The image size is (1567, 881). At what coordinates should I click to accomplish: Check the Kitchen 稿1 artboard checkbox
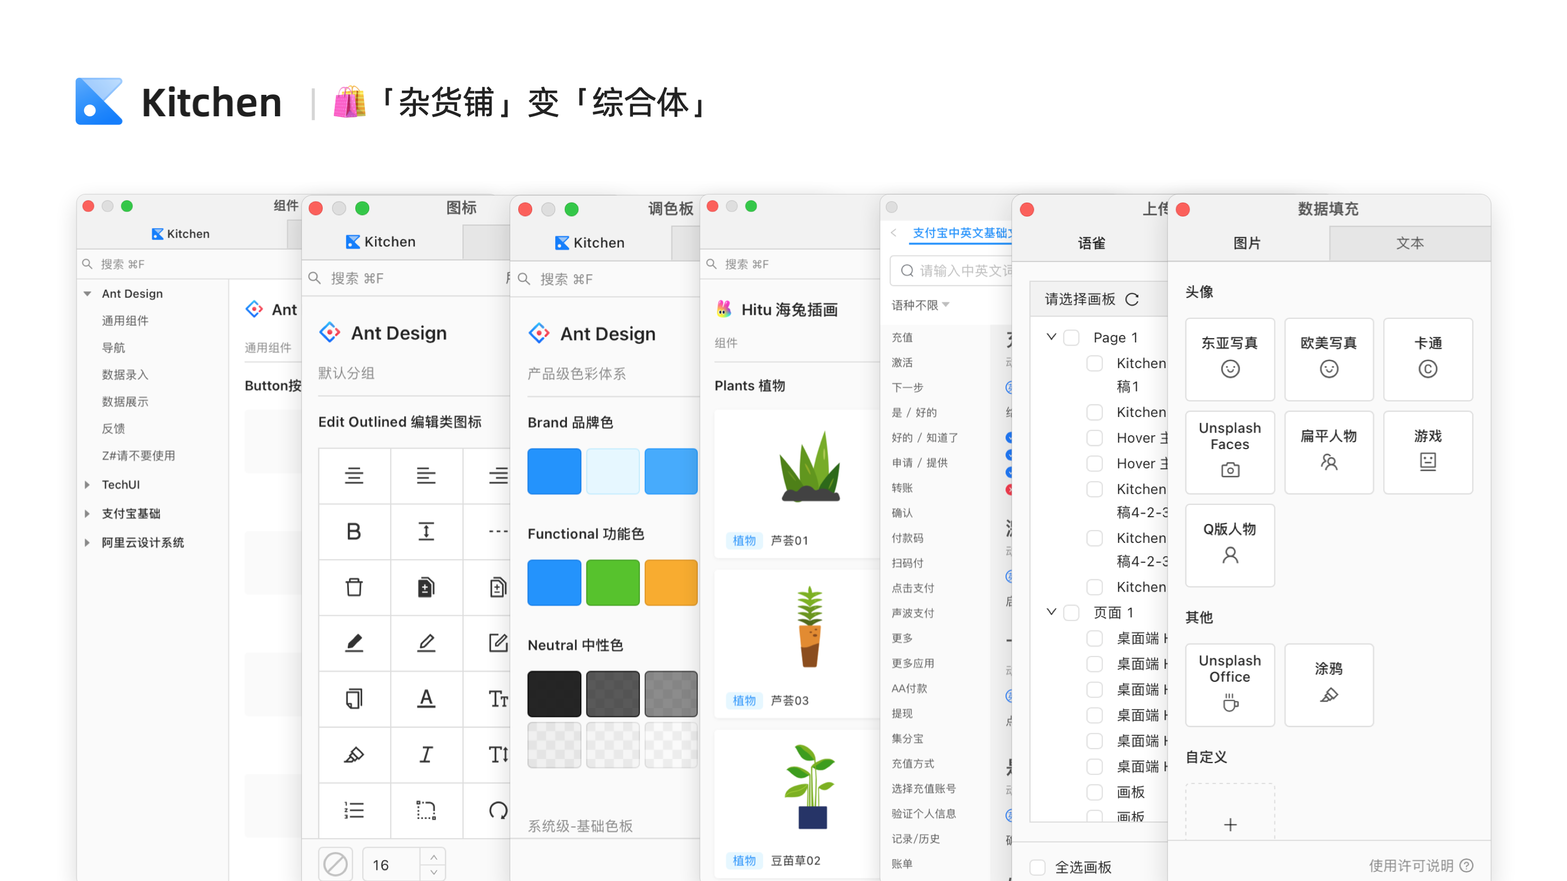[x=1094, y=363]
